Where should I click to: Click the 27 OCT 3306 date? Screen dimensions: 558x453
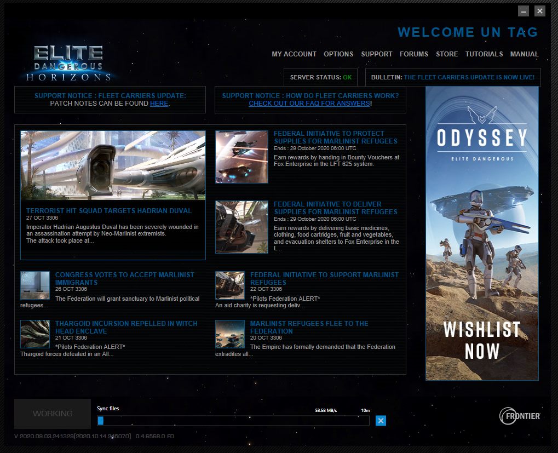[x=42, y=218]
